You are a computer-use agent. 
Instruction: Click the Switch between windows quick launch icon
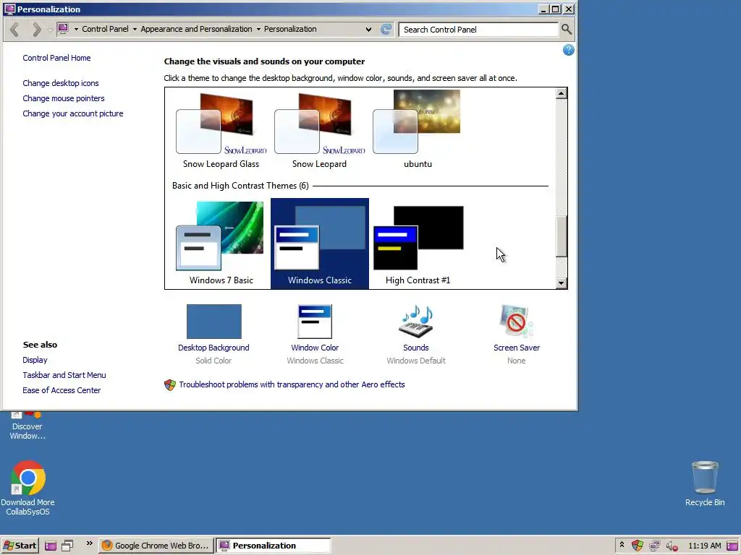tap(67, 546)
